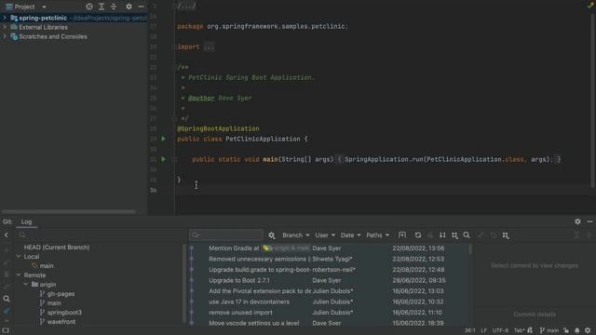Select HEAD (Current Branch)

[x=57, y=248]
